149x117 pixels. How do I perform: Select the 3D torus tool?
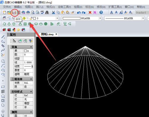[x=46, y=24]
